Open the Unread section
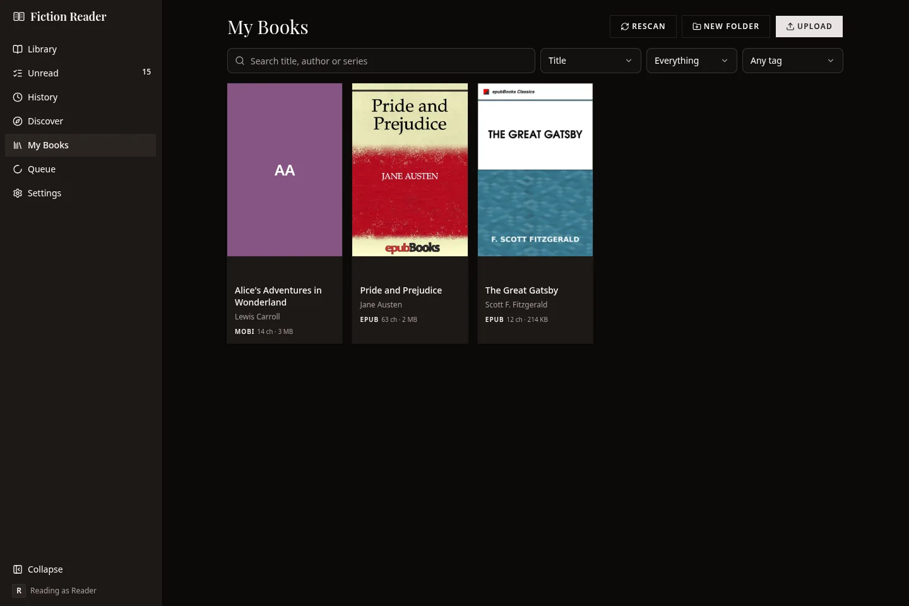The image size is (909, 606). (81, 73)
